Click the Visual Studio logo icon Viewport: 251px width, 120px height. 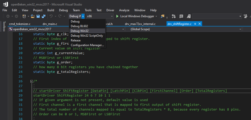[5, 4]
